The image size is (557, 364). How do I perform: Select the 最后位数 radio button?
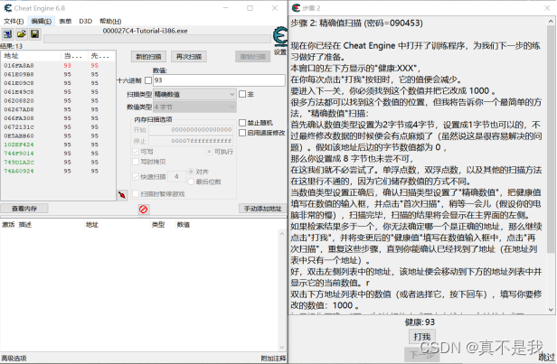coord(191,182)
